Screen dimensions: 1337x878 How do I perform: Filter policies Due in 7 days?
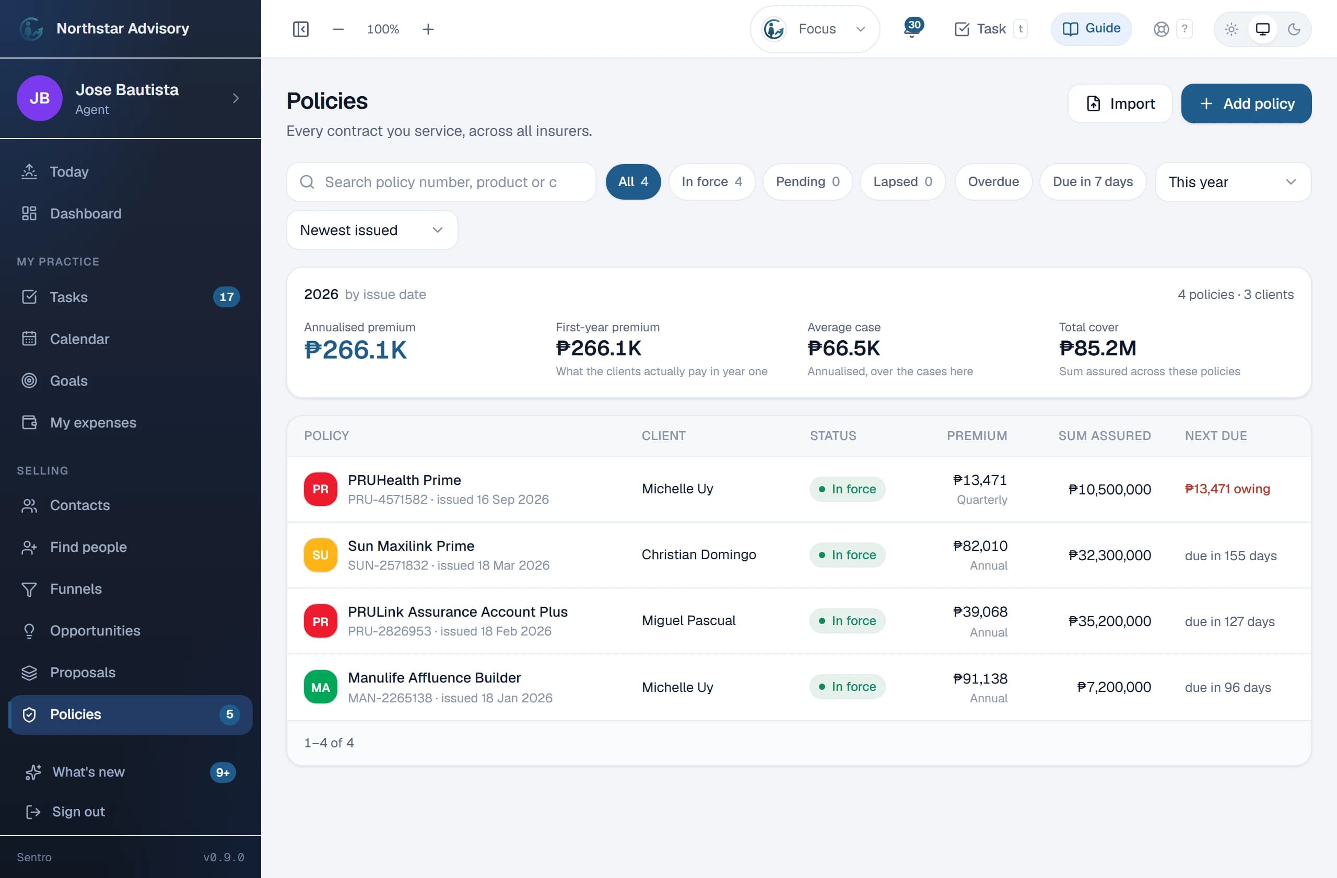tap(1093, 181)
